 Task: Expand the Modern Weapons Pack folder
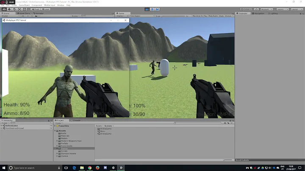[x=57, y=141]
